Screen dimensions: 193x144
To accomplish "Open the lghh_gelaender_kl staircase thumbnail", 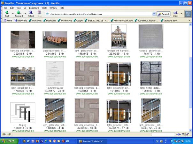I will pyautogui.click(x=23, y=76).
